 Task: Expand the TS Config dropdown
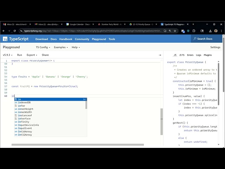[x=43, y=47]
